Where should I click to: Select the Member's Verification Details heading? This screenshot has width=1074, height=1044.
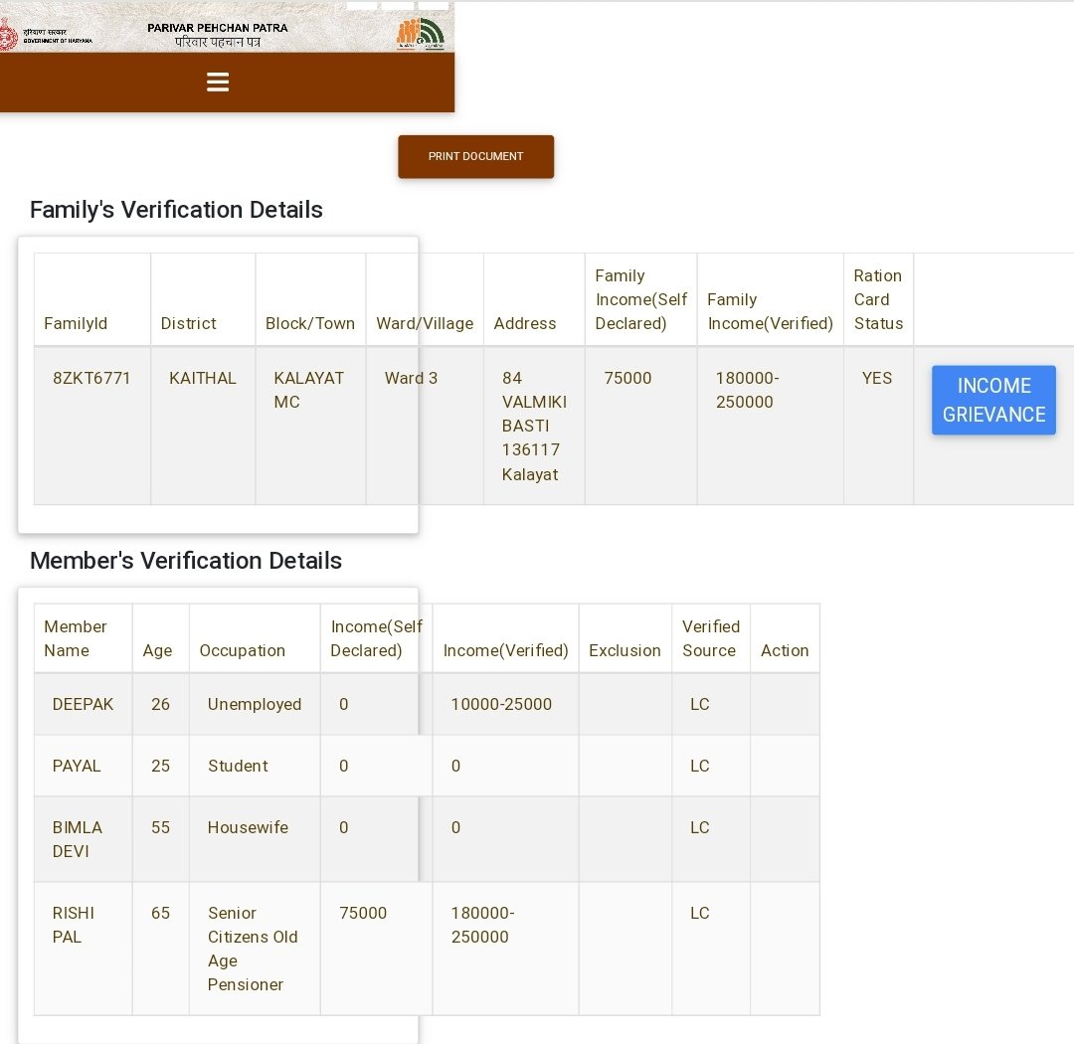(186, 561)
